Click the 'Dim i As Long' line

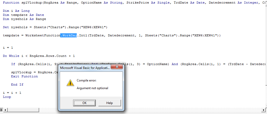[x=16, y=11]
